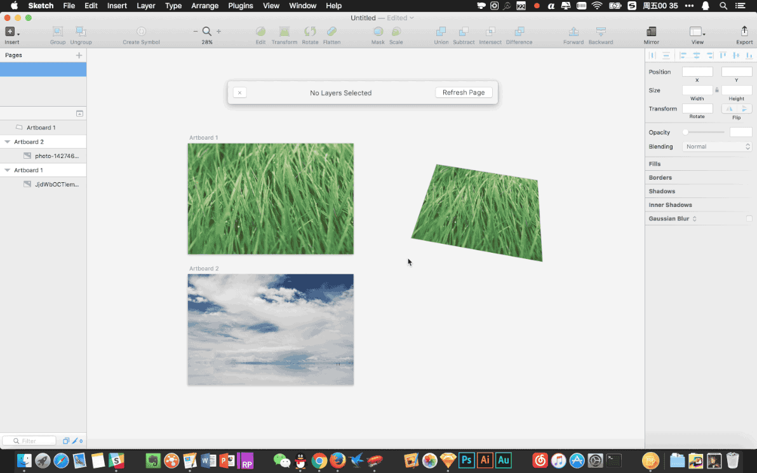Click the Opacity value field
Screen dimensions: 757x473
tap(740, 132)
